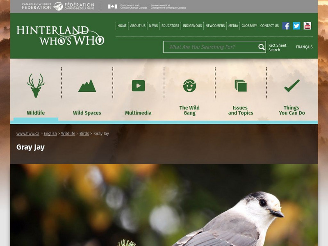Open the Glossary menu item

pos(249,26)
